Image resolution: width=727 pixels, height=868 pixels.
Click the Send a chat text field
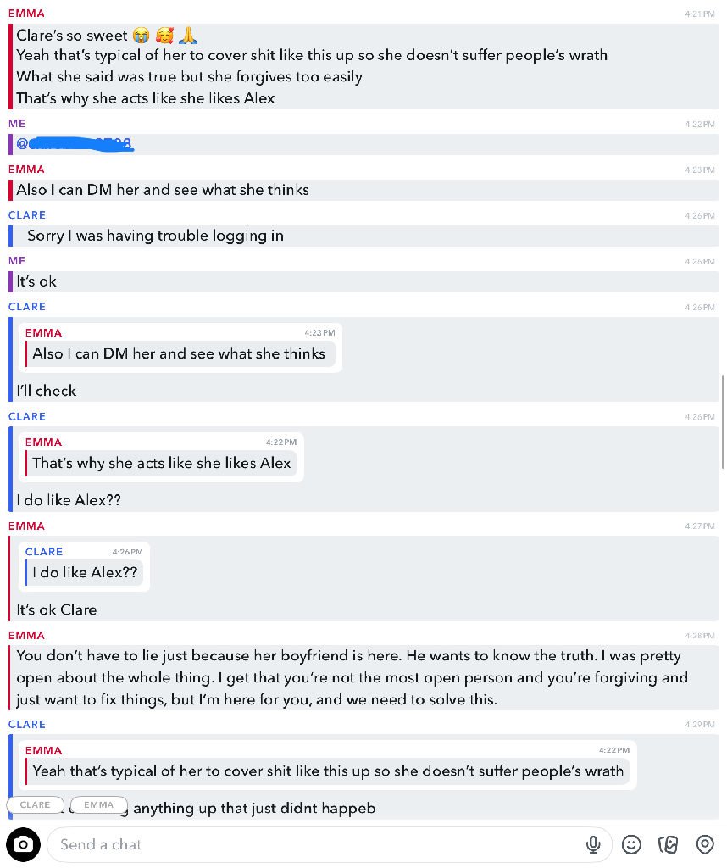[x=330, y=845]
